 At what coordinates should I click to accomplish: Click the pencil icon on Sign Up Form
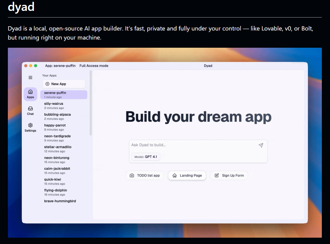(217, 175)
